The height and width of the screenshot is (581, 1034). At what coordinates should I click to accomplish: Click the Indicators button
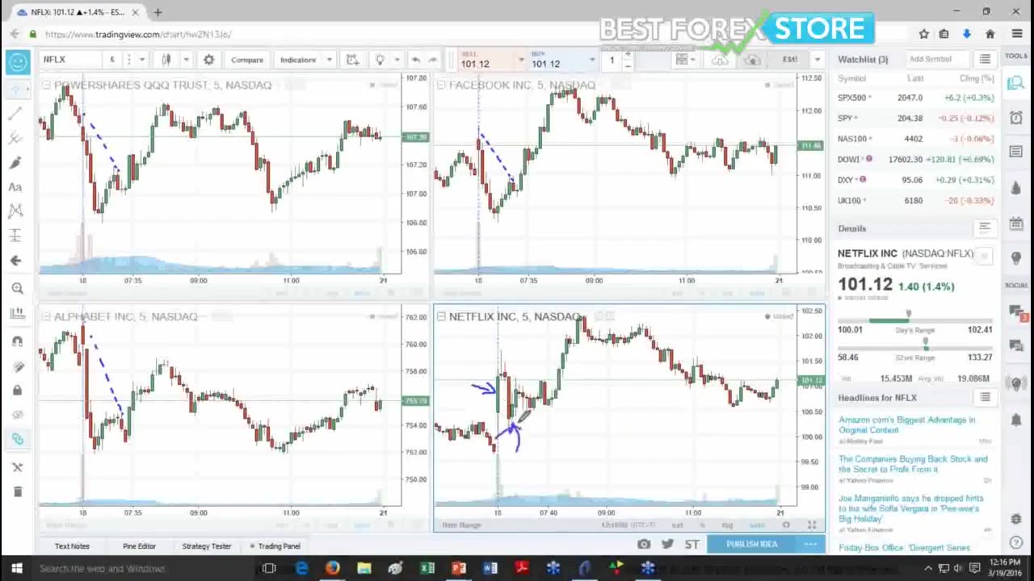[298, 60]
